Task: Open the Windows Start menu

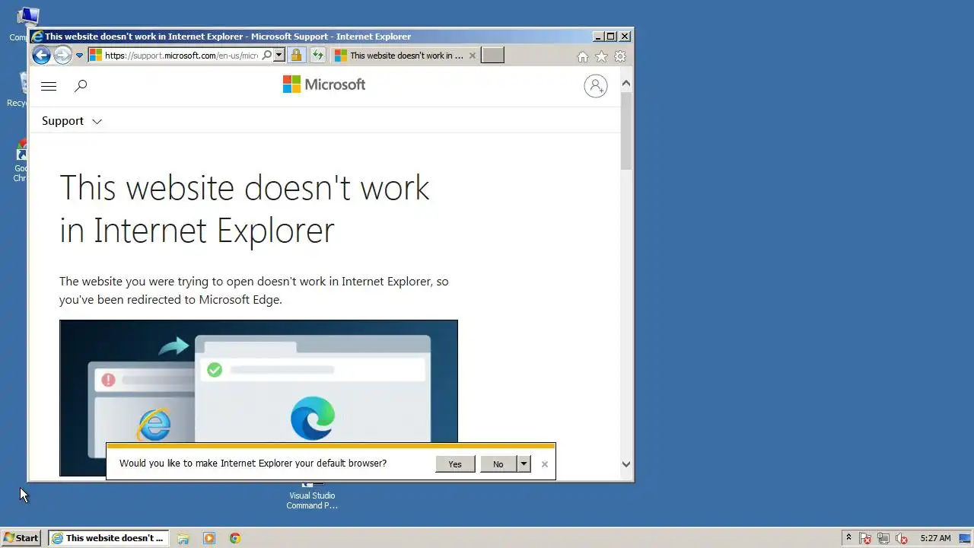Action: click(21, 538)
